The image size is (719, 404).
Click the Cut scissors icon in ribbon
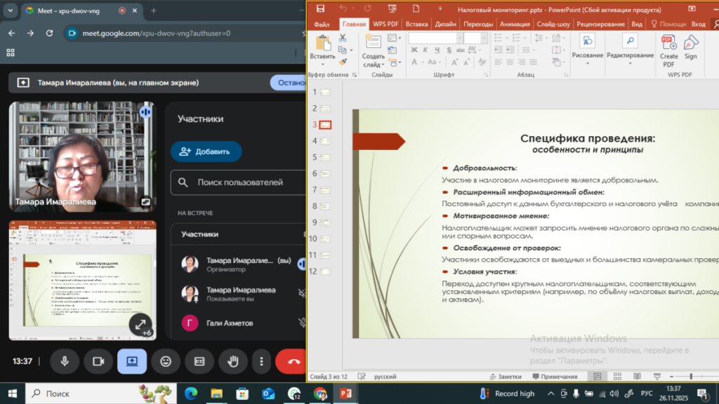tap(343, 39)
